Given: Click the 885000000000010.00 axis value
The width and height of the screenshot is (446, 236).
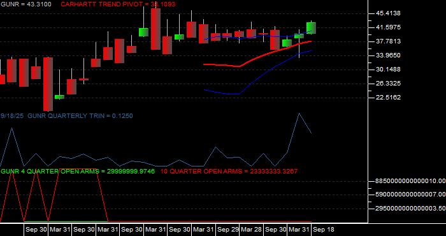Looking at the screenshot, I should click(410, 181).
